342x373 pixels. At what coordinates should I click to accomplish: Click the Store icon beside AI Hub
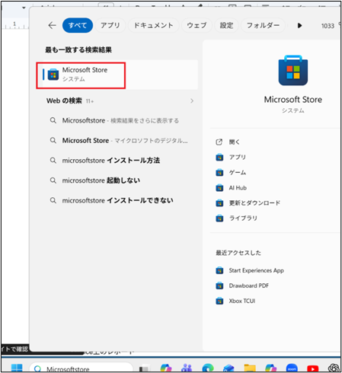pyautogui.click(x=219, y=188)
